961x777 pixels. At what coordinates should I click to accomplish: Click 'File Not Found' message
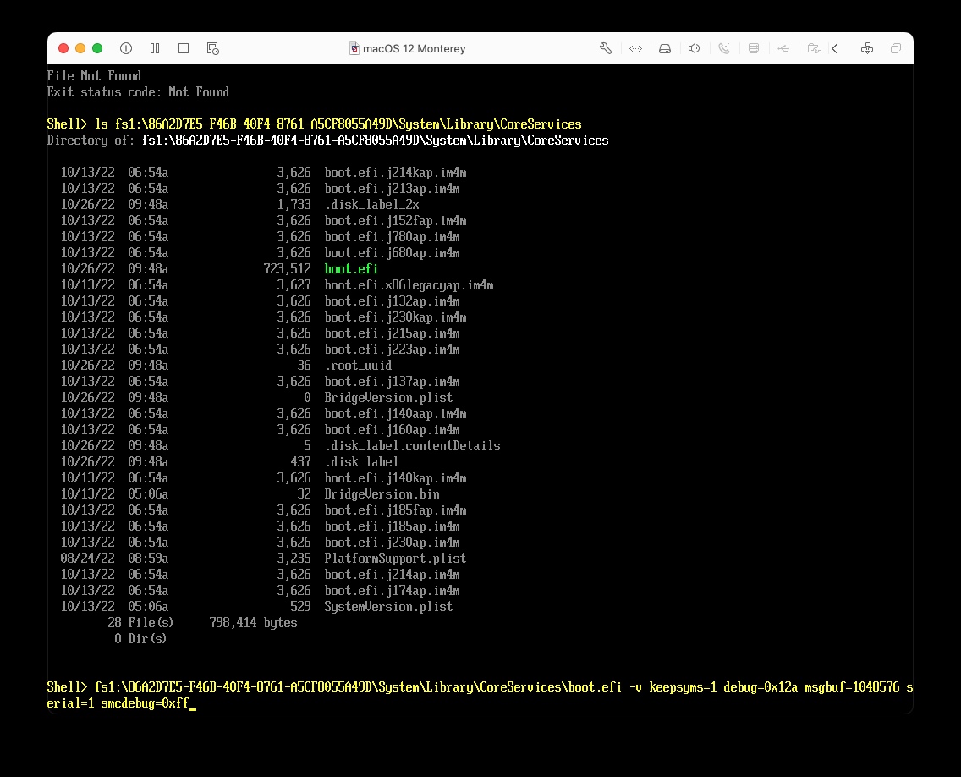95,75
